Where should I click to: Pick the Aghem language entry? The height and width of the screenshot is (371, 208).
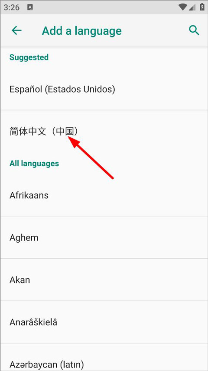click(x=104, y=237)
